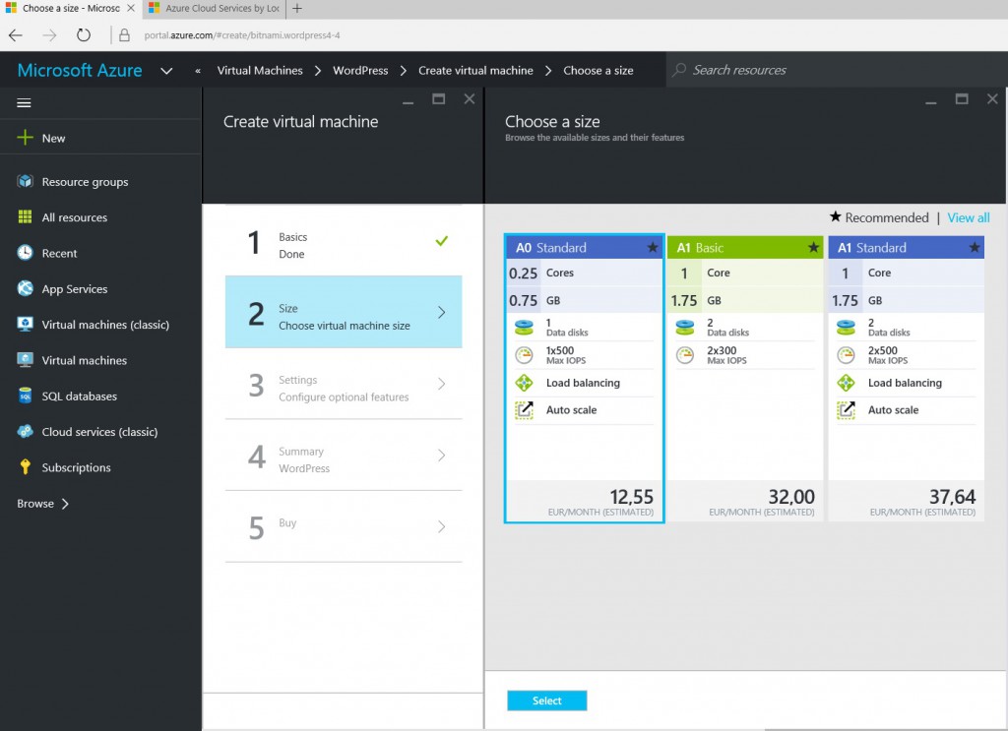
Task: Click the Load balancing icon on A0 Standard
Action: point(525,383)
